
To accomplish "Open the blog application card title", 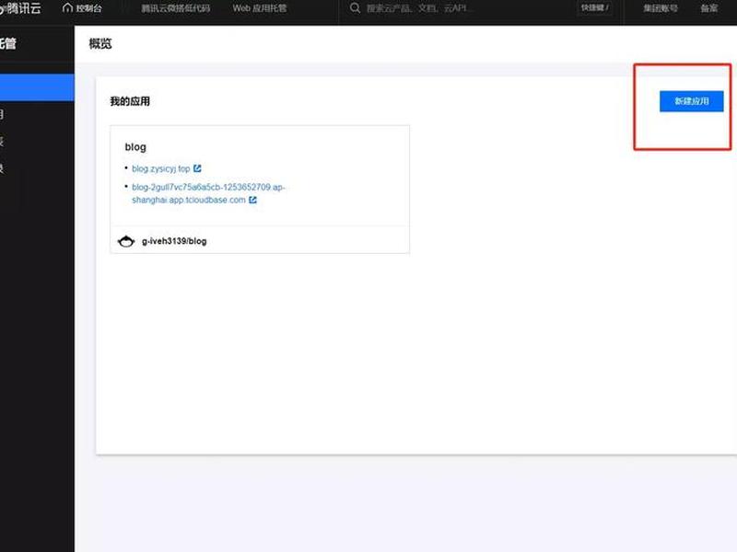I will (x=135, y=147).
